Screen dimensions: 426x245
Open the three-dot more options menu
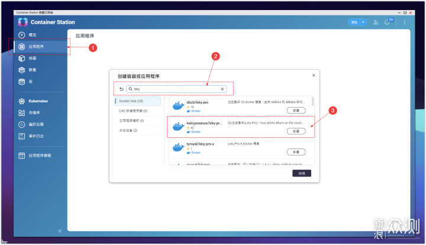pyautogui.click(x=405, y=22)
